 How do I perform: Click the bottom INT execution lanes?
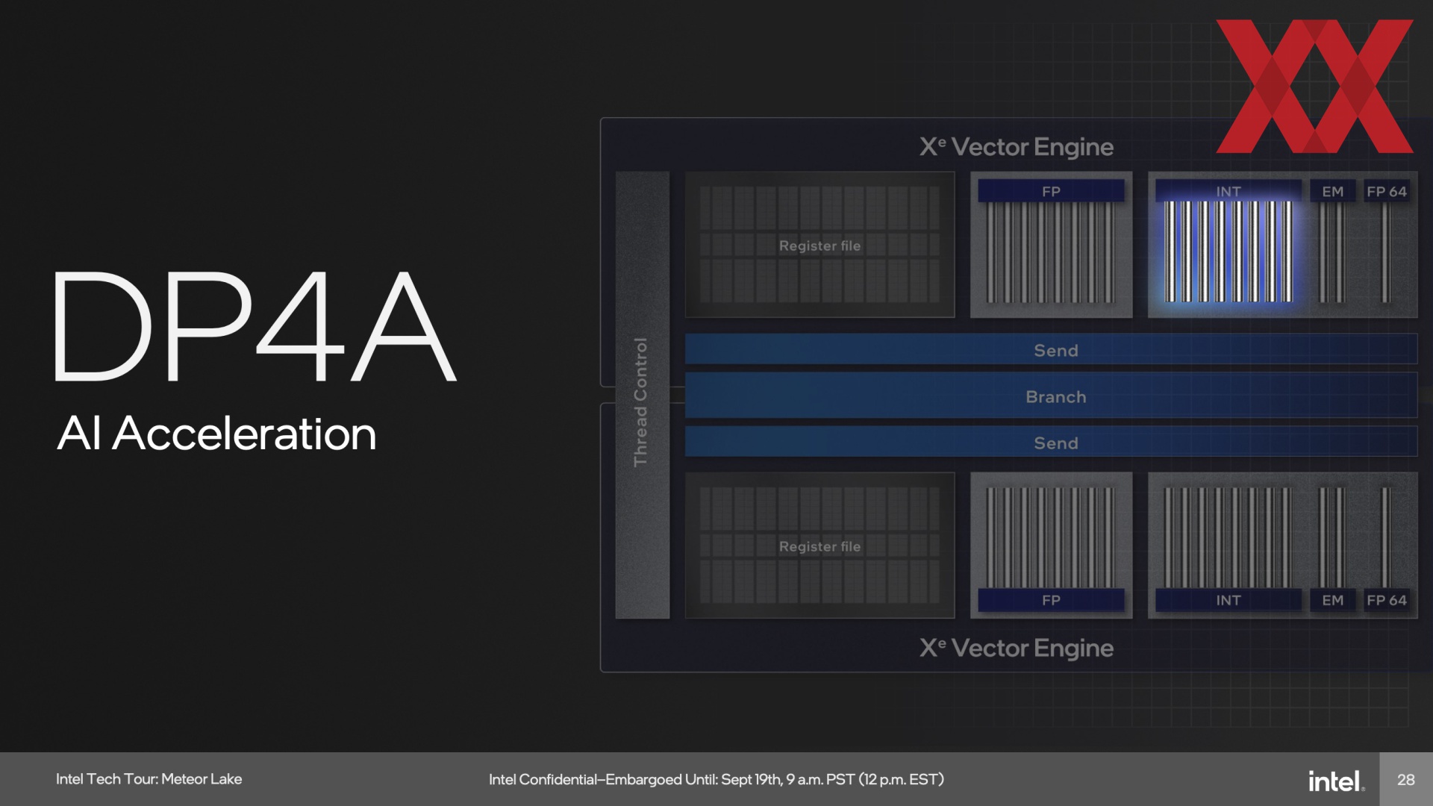pyautogui.click(x=1228, y=537)
